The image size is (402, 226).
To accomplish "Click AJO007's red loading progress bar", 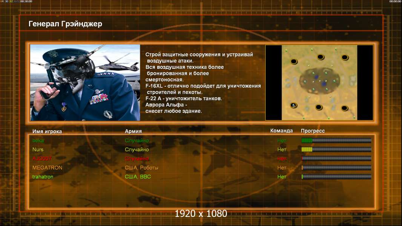I will pos(336,159).
